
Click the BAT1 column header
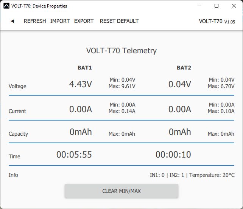click(x=85, y=68)
